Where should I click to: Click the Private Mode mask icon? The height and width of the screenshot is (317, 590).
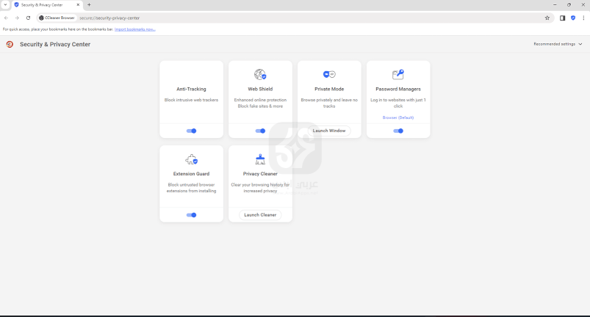click(329, 74)
